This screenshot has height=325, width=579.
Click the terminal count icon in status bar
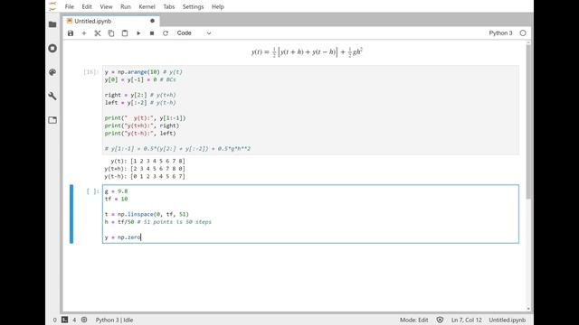(65, 320)
